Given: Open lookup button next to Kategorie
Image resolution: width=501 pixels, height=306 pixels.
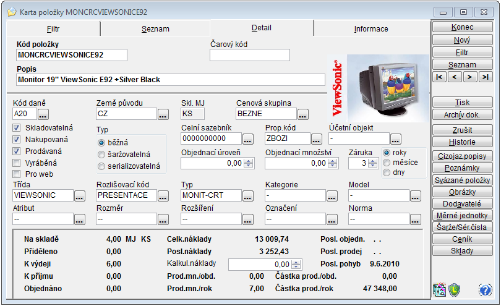Looking at the screenshot, I should click(x=332, y=196).
